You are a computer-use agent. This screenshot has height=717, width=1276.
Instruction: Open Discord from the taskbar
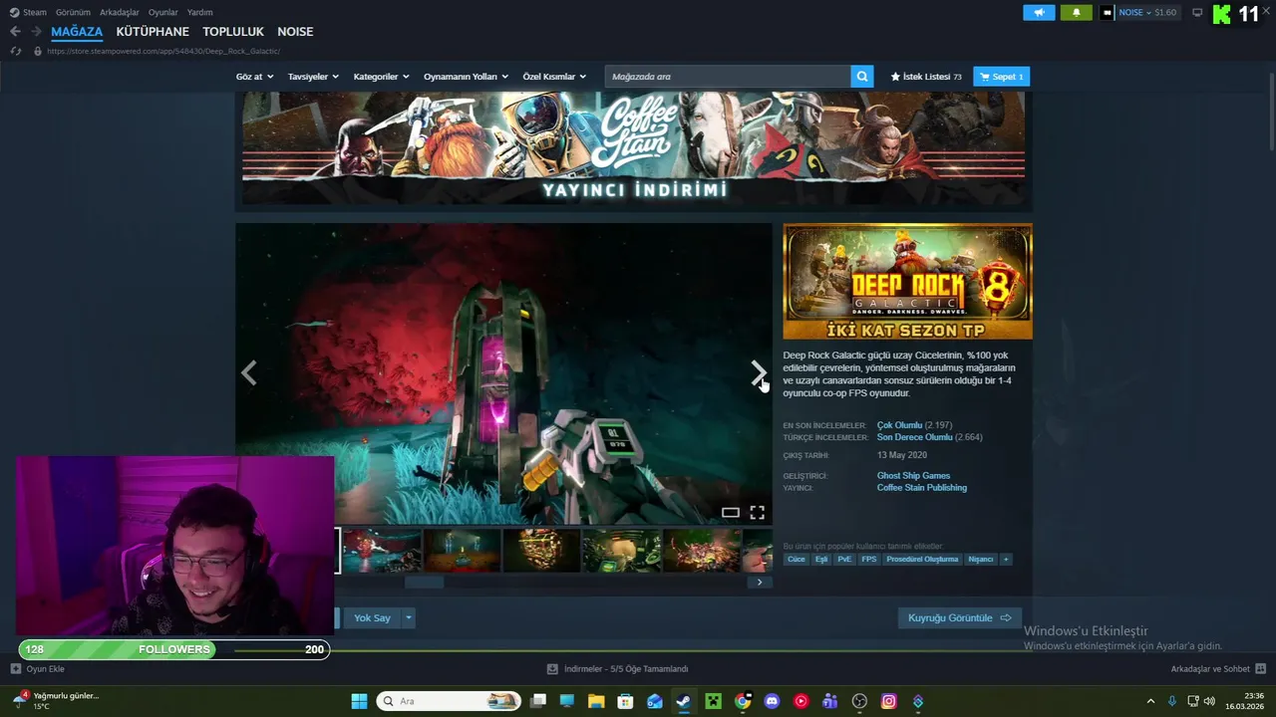click(x=772, y=701)
